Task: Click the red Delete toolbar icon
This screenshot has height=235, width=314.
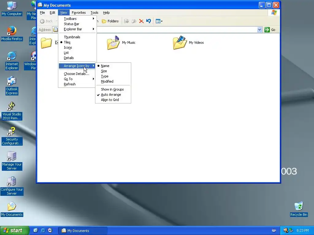Action: 141,21
